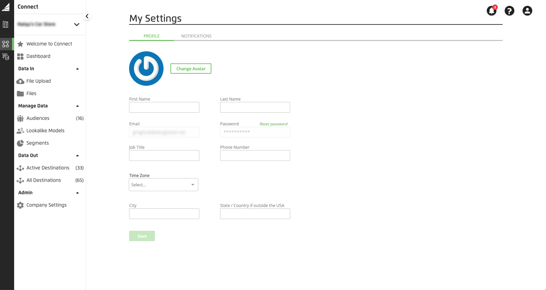Click the Reset password link
The image size is (546, 290).
[273, 124]
